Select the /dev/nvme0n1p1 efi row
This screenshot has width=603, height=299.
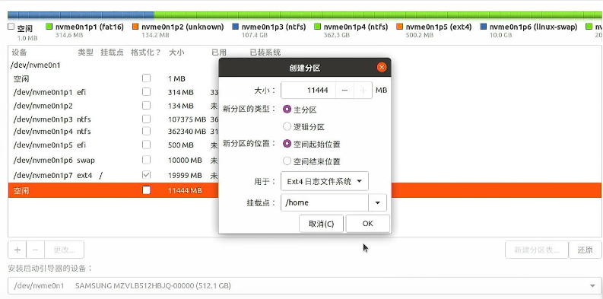coord(305,92)
